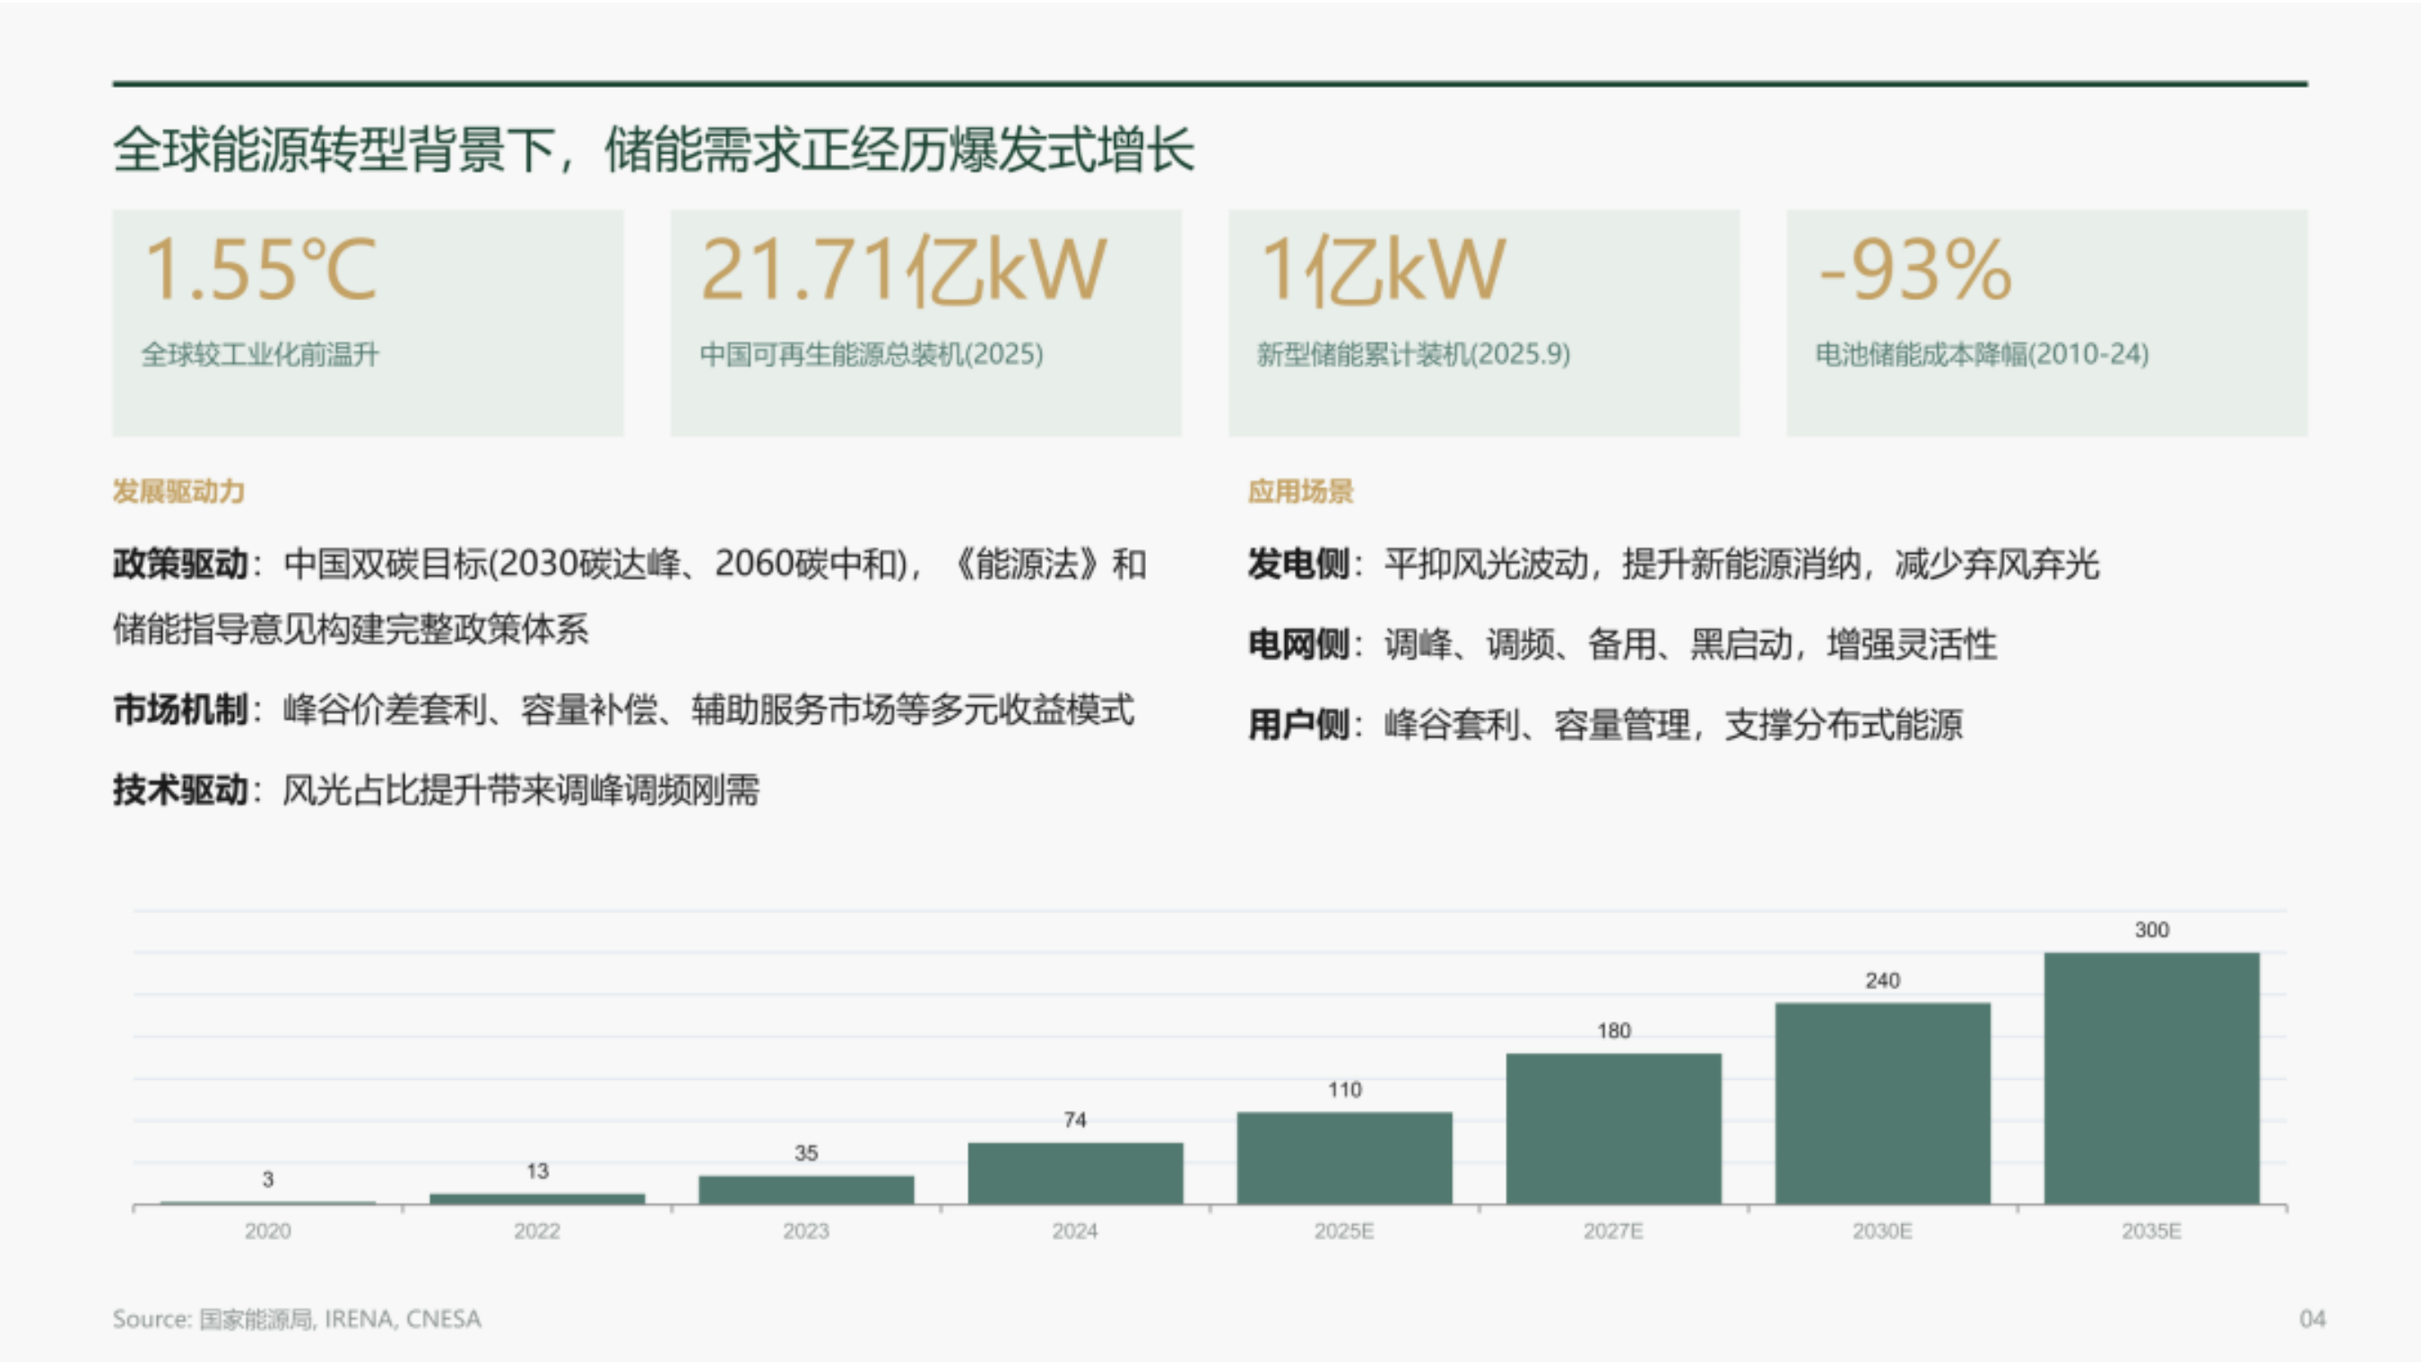
Task: Click the 2020 bar in the chart
Action: tap(268, 1203)
